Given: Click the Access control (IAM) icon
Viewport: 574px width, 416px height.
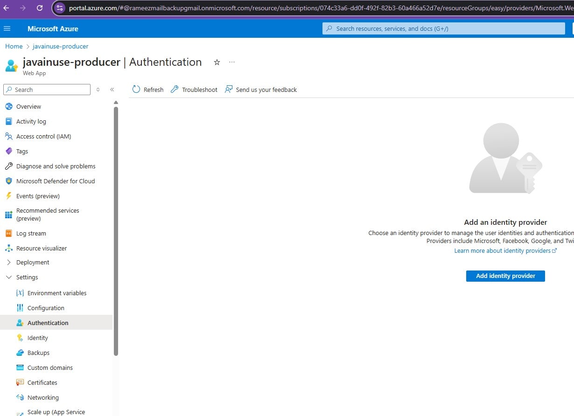Looking at the screenshot, I should [x=8, y=136].
